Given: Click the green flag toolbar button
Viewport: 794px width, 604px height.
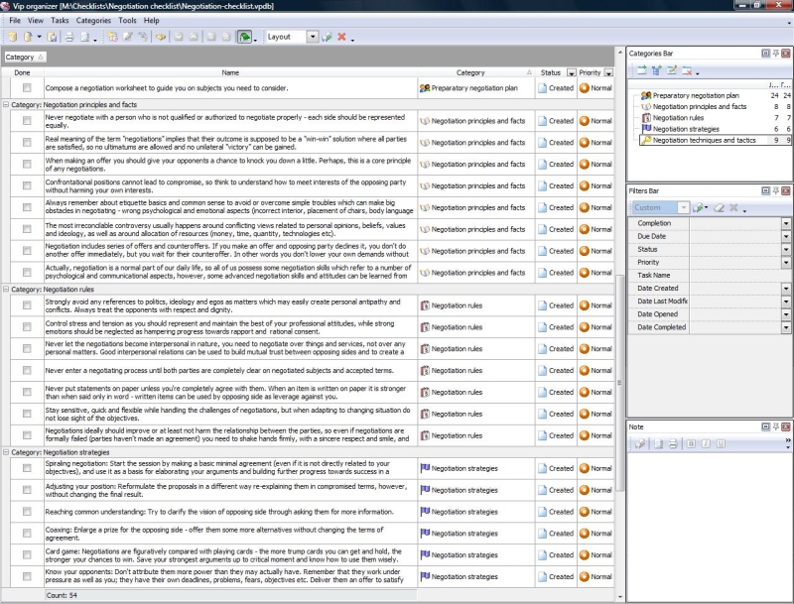Looking at the screenshot, I should [244, 37].
